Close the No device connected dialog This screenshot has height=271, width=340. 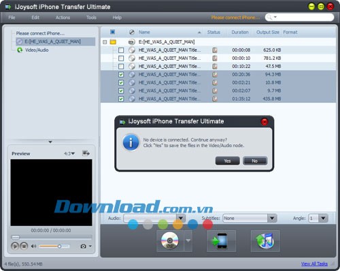click(265, 122)
